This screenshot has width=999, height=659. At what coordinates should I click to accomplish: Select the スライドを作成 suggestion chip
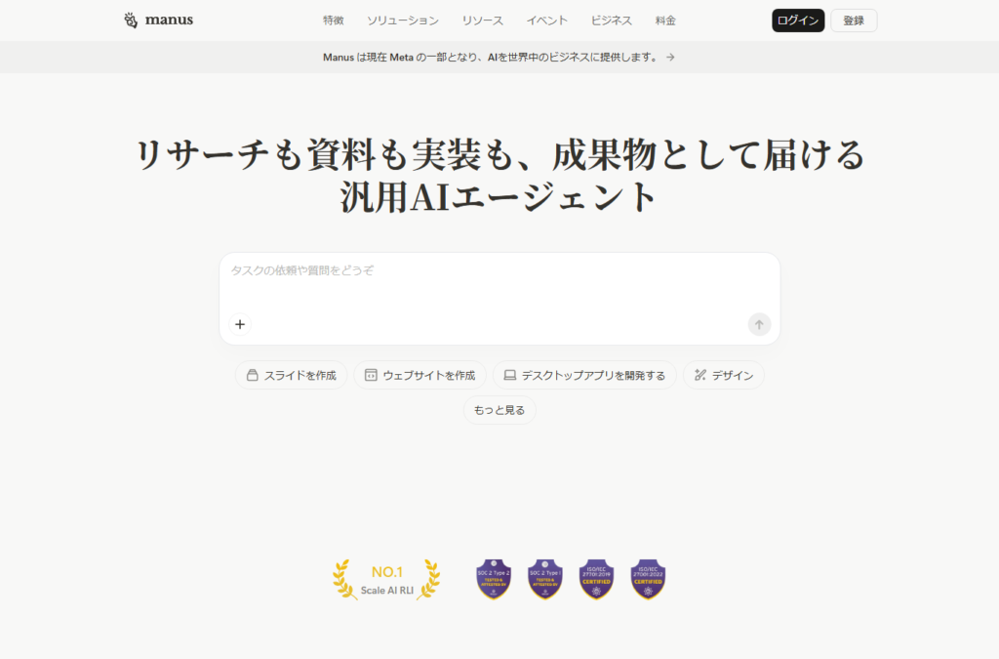pyautogui.click(x=291, y=376)
